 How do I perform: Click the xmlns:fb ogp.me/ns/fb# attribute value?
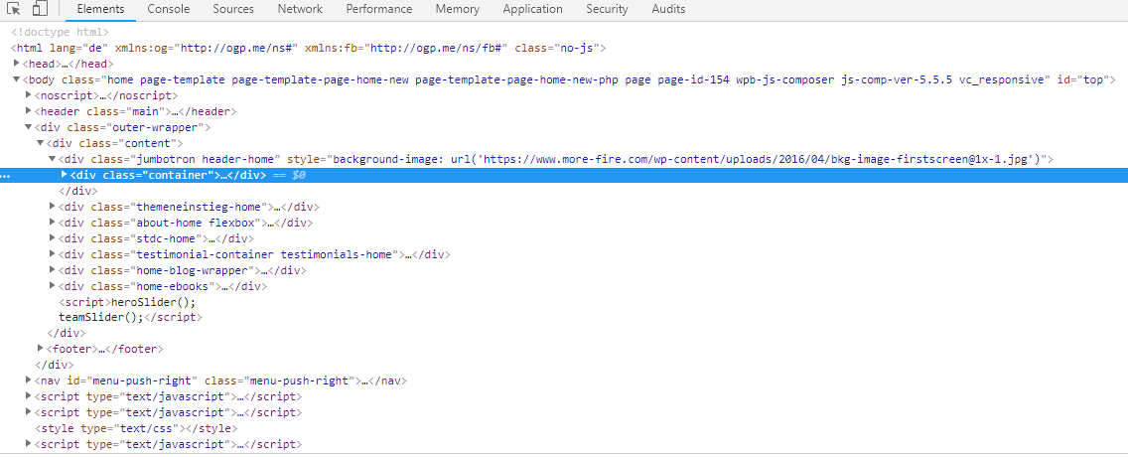coord(436,49)
